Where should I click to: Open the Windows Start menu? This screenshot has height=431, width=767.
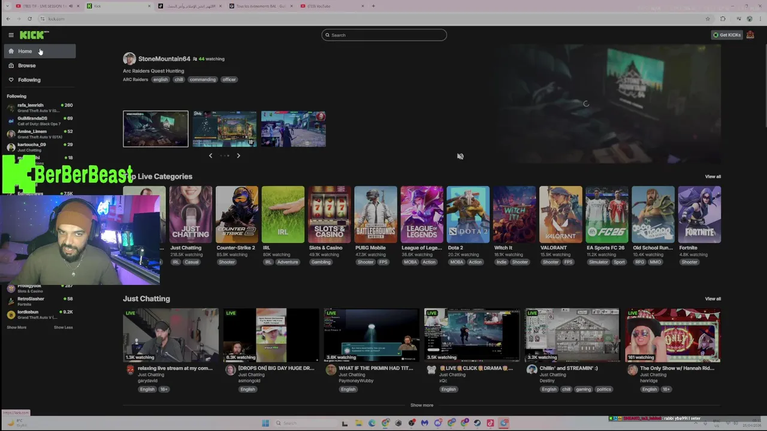coord(265,423)
